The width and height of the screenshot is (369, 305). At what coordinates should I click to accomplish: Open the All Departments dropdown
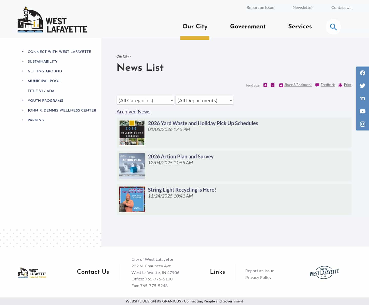(x=204, y=100)
